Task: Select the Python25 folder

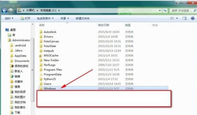Action: point(50,79)
